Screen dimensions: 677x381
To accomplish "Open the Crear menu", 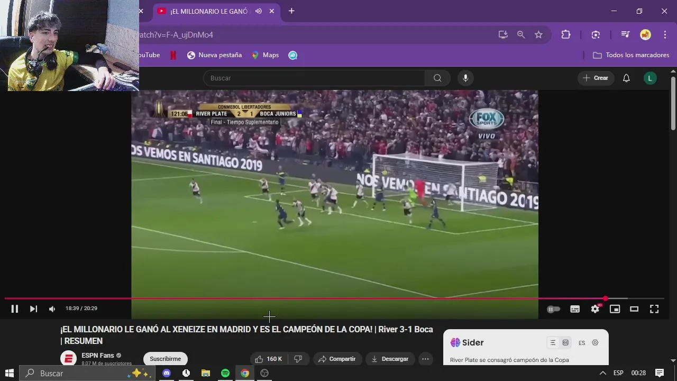I will [x=596, y=78].
